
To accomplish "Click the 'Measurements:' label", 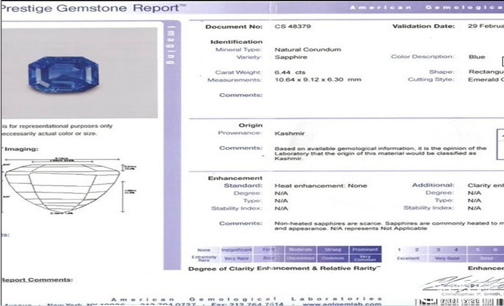I will coord(235,80).
